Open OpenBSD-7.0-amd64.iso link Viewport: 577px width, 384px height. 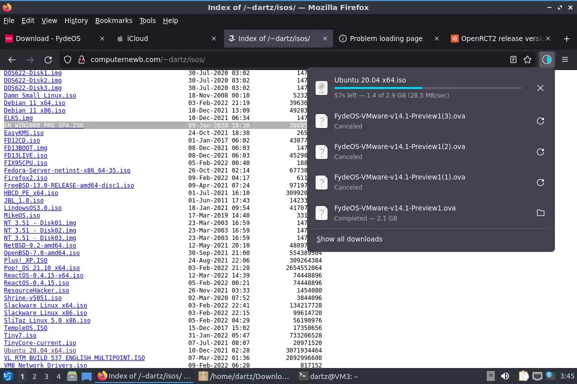click(42, 253)
